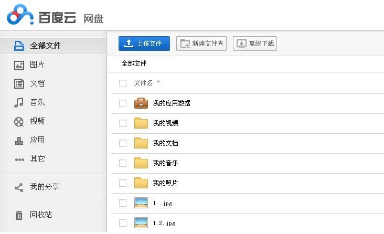This screenshot has height=234, width=384.
Task: Click the upload arrow icon in 上传文件
Action: pos(129,44)
